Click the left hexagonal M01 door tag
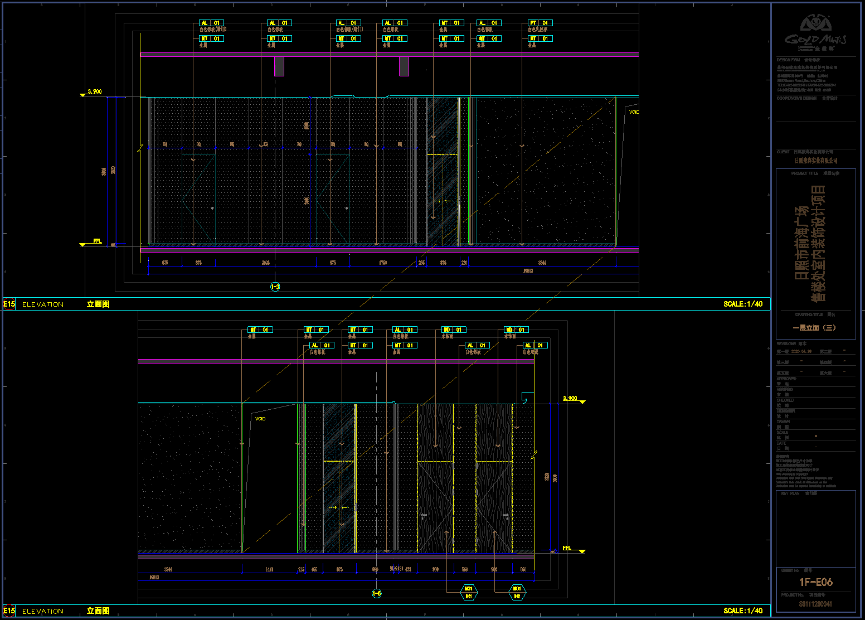The width and height of the screenshot is (865, 620). point(469,592)
